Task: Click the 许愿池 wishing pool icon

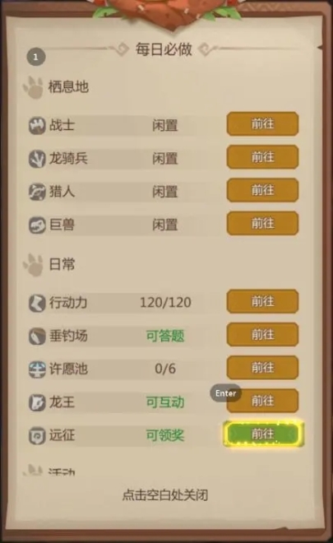Action: (x=37, y=369)
